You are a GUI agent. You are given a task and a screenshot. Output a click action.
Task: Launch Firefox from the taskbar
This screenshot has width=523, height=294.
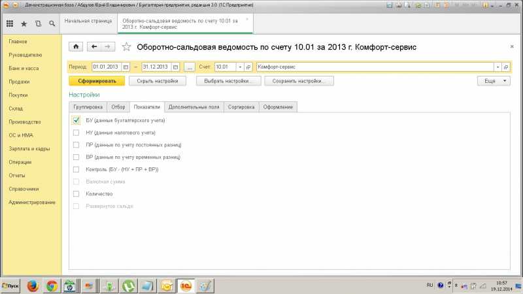point(33,286)
